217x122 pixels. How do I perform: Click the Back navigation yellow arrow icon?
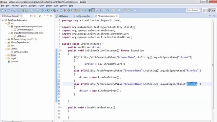tap(129, 10)
